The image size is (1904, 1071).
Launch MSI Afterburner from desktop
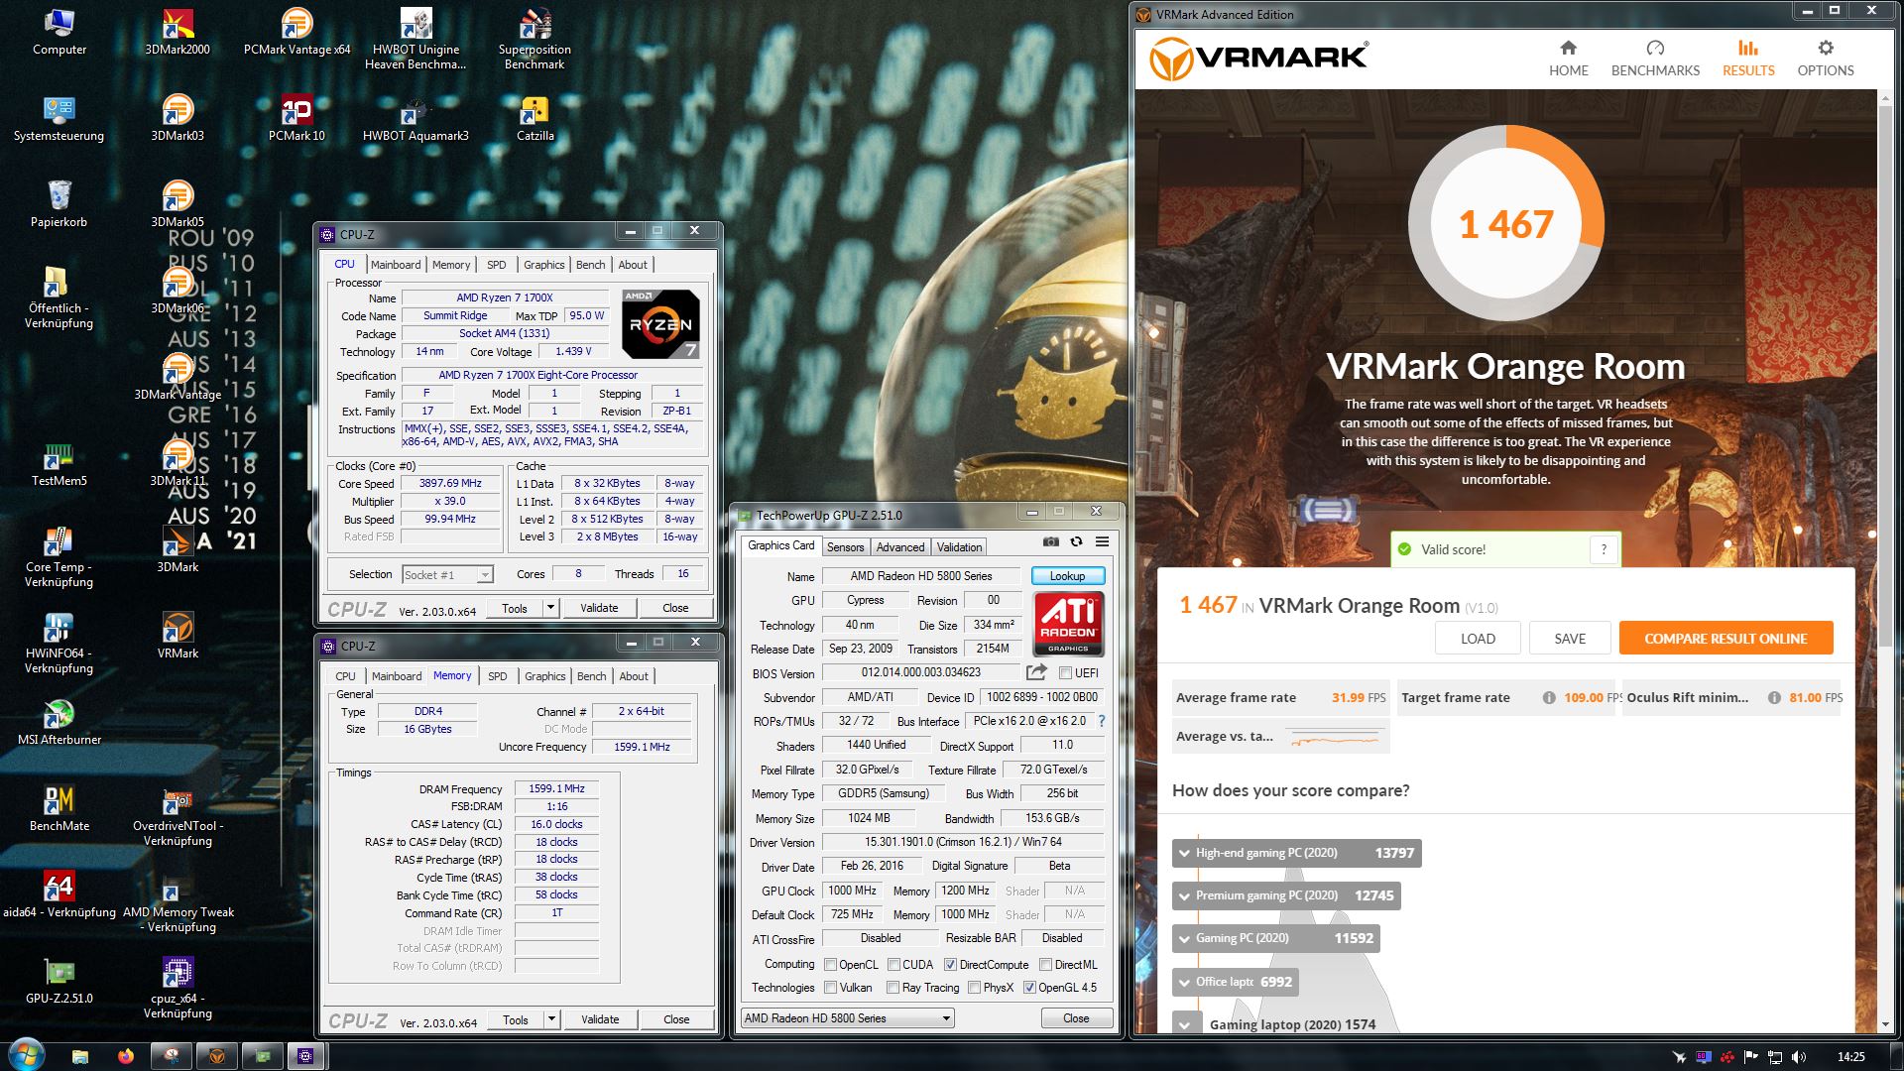[x=59, y=722]
